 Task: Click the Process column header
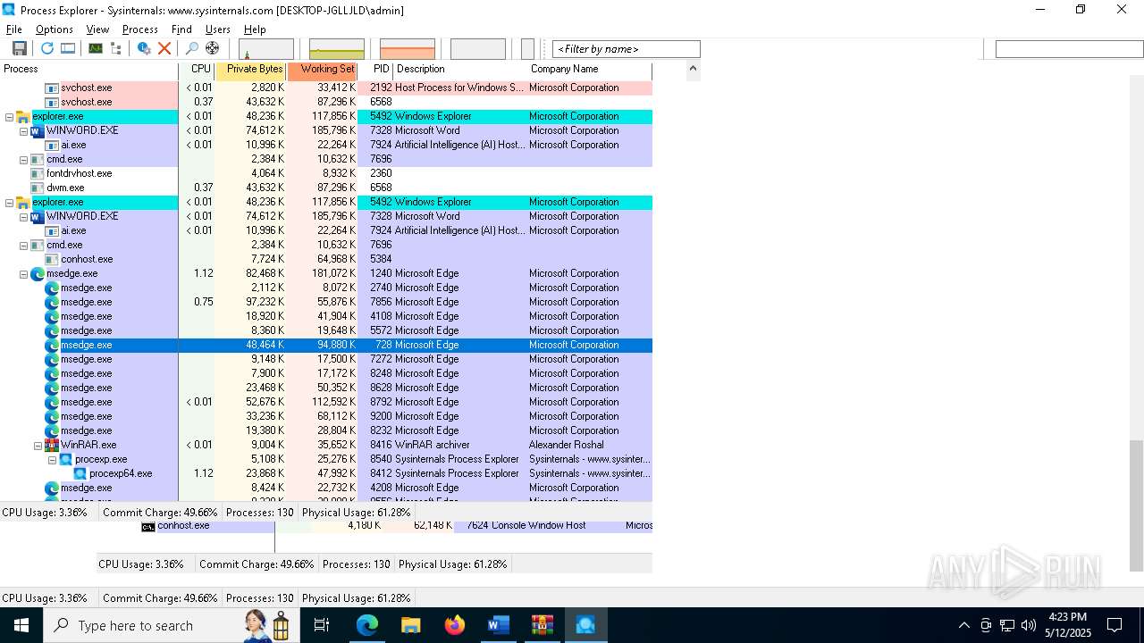pos(89,70)
